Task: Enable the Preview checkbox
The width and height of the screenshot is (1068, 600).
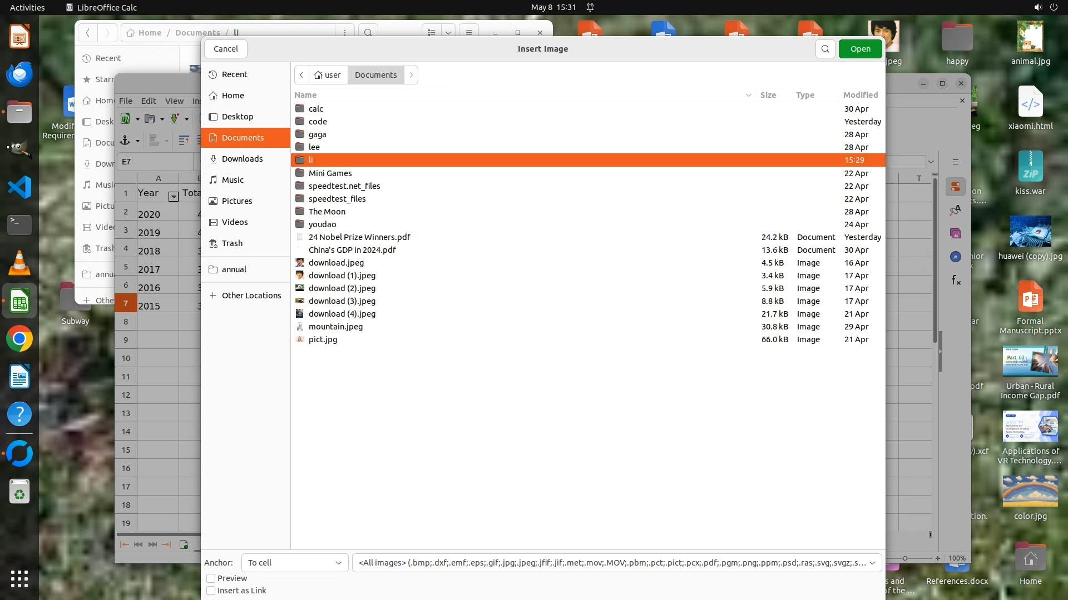Action: (x=211, y=578)
